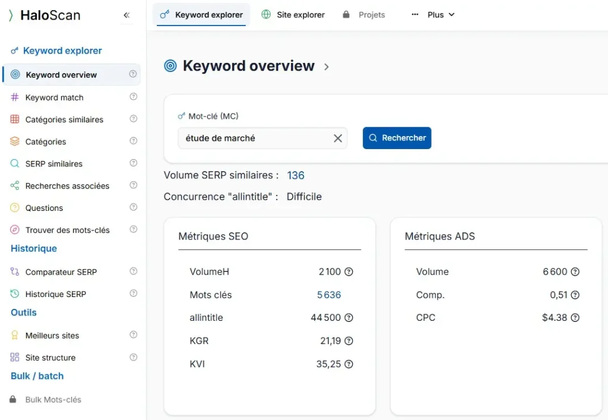The width and height of the screenshot is (608, 420).
Task: Open help icon beside Keyword match
Action: (x=134, y=97)
